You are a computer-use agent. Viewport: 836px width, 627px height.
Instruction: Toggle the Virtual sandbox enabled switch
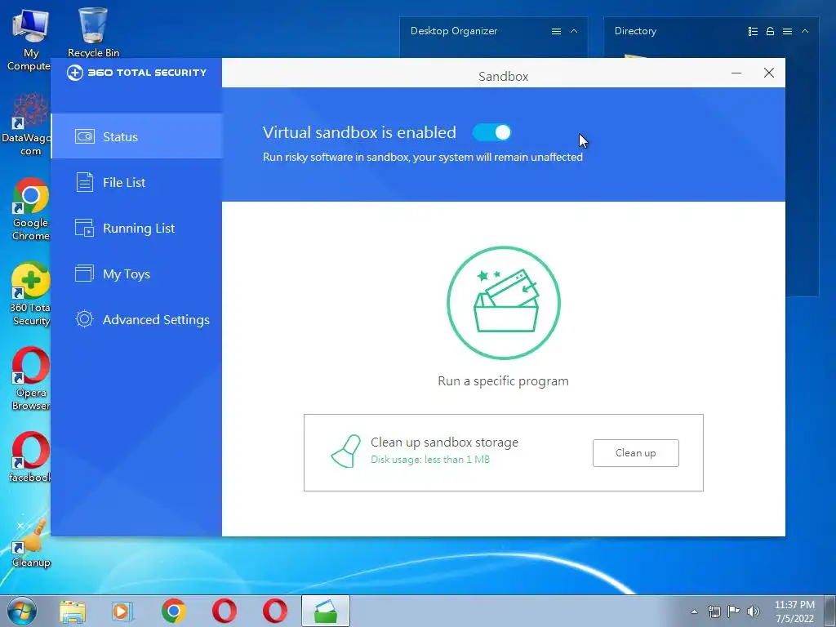point(491,132)
